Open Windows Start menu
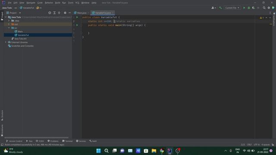 (x=99, y=151)
